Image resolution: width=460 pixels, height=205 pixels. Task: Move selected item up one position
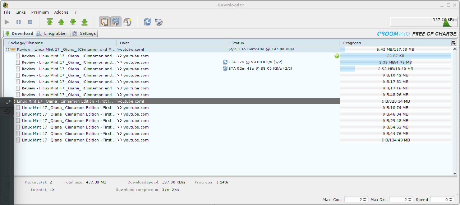[x=61, y=22]
